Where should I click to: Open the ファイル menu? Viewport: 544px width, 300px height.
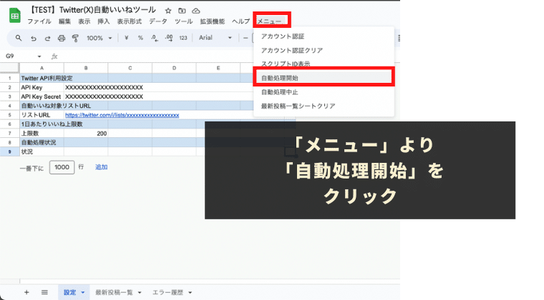coord(39,21)
